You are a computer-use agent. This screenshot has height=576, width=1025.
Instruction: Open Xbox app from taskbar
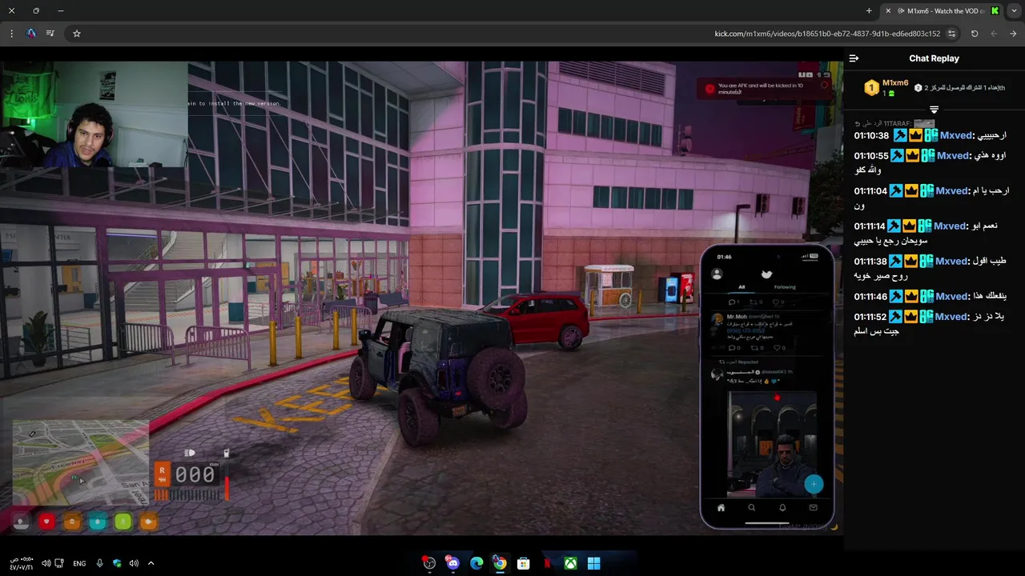tap(570, 563)
